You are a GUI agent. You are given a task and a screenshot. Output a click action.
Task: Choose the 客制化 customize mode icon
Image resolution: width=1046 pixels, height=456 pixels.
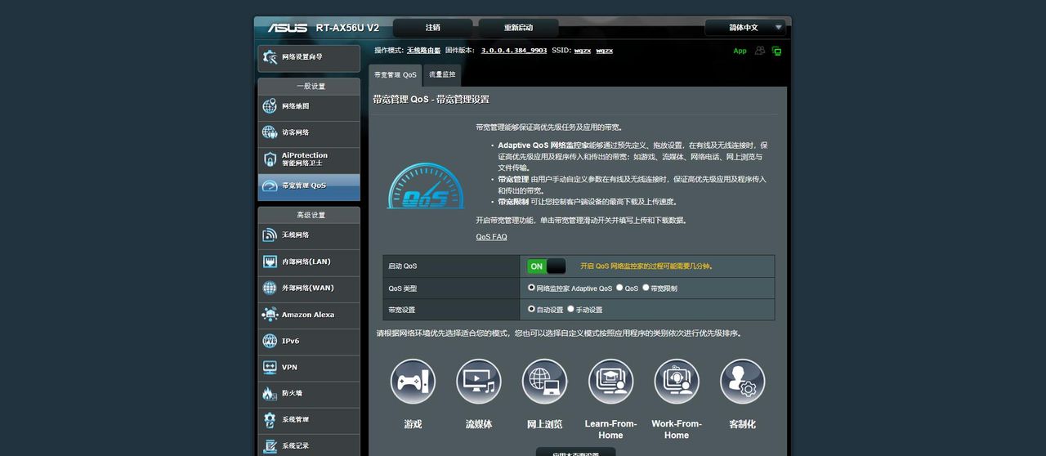(x=743, y=382)
